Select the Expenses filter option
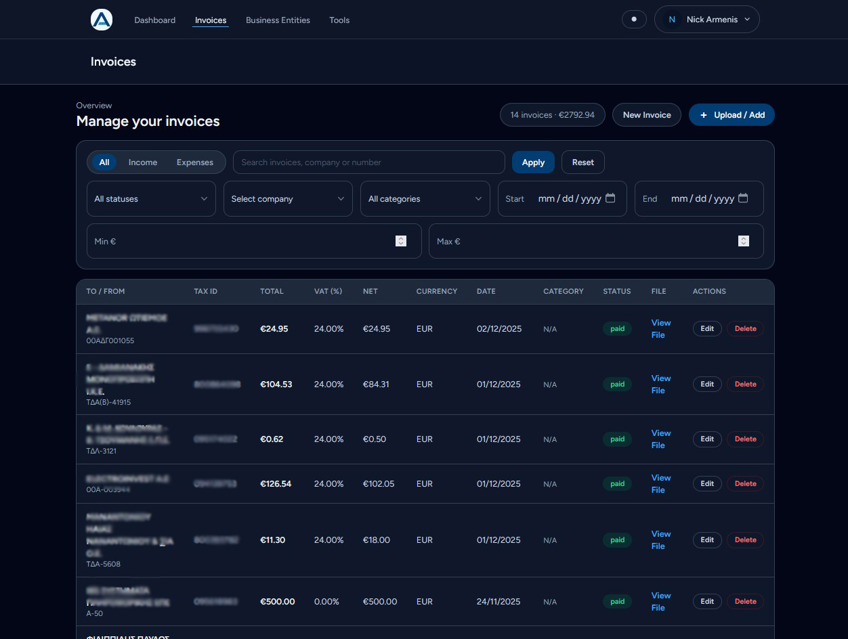 195,162
